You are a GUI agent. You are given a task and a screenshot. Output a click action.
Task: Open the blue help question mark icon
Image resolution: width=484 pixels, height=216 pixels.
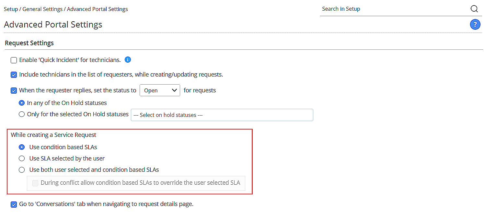click(475, 25)
